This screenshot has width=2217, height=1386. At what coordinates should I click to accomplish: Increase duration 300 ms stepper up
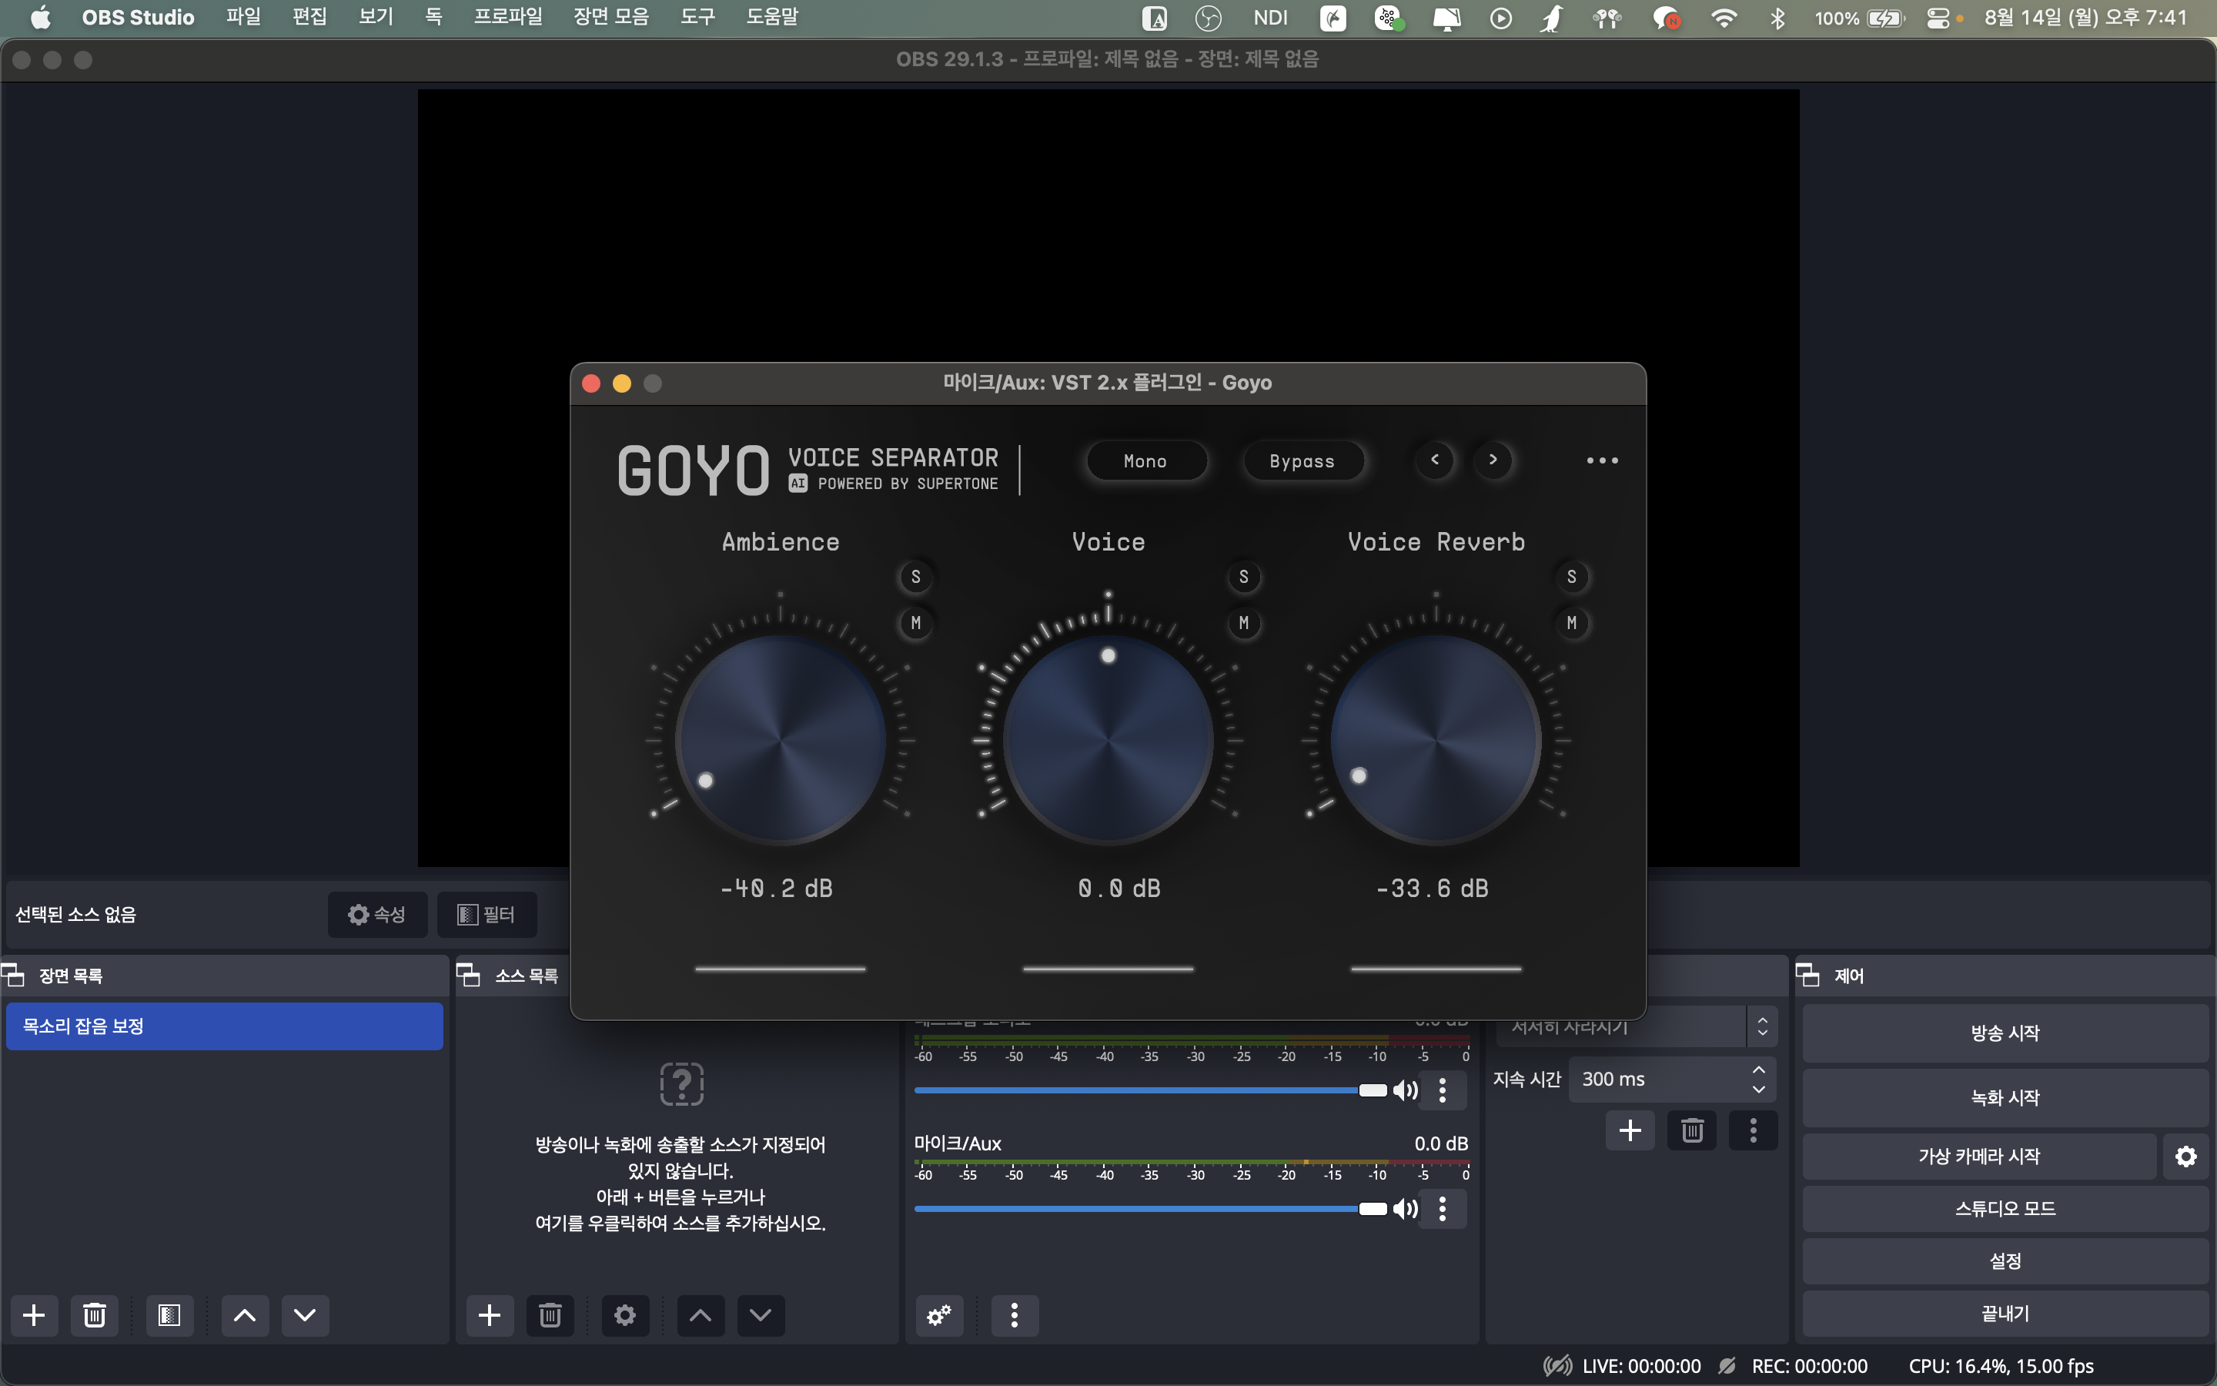(x=1759, y=1070)
